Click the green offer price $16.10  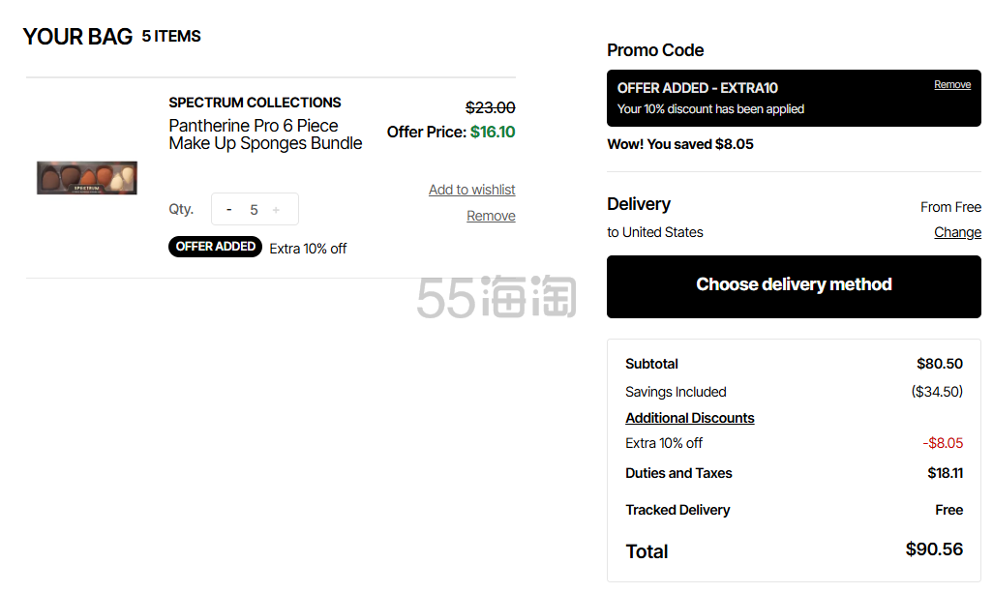[x=493, y=132]
